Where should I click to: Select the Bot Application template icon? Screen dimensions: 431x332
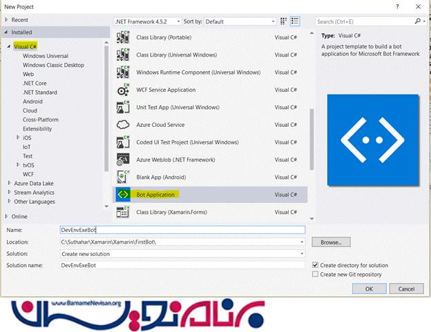click(124, 195)
